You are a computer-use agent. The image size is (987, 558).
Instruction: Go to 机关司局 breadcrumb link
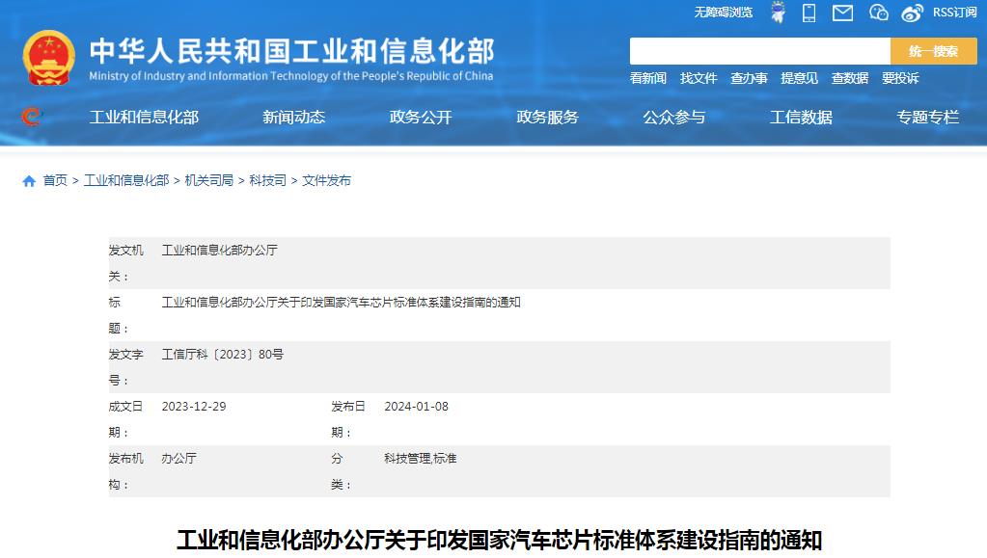click(x=209, y=180)
